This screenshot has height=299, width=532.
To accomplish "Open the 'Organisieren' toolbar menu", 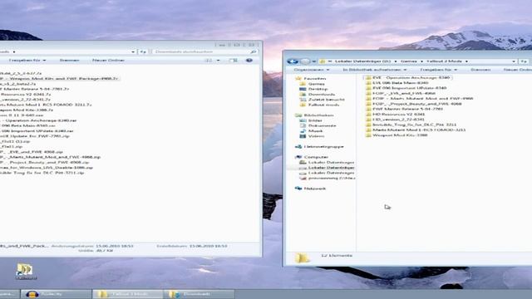I will point(311,70).
